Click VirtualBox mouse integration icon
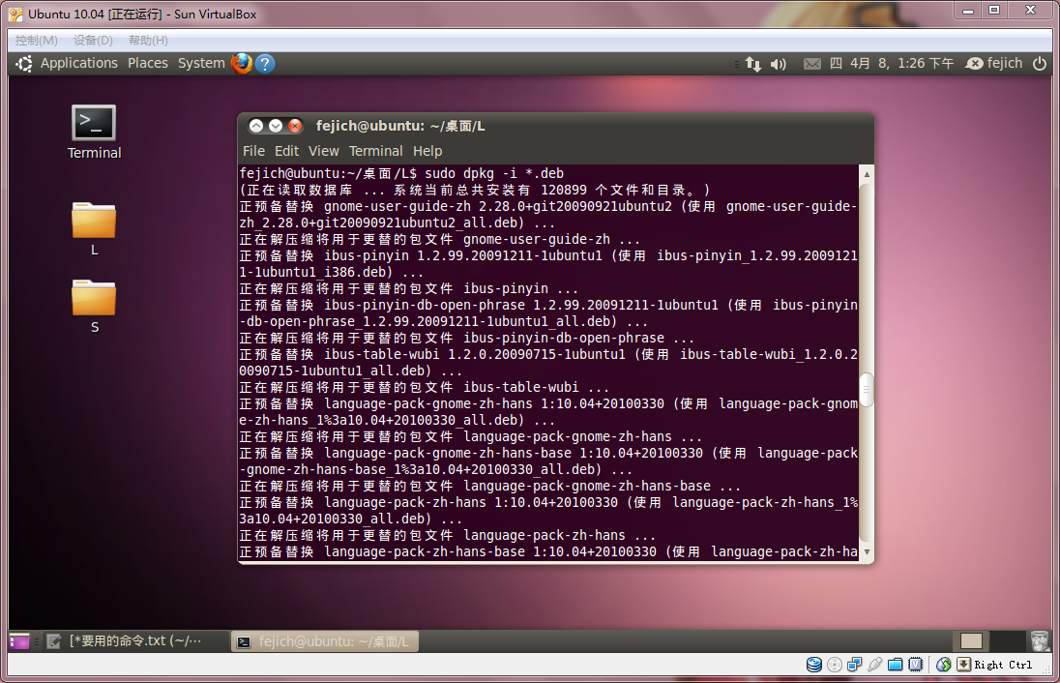This screenshot has height=683, width=1060. [x=943, y=665]
